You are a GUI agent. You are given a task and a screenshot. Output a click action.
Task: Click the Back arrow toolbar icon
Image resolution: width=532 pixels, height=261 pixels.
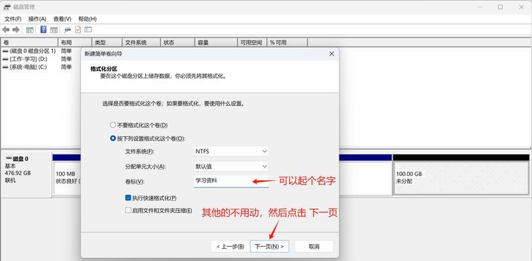point(6,30)
